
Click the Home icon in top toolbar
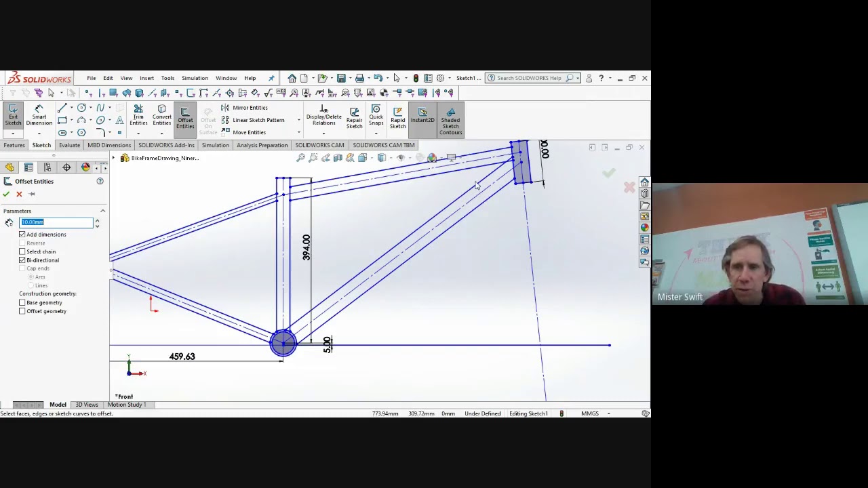click(x=292, y=78)
